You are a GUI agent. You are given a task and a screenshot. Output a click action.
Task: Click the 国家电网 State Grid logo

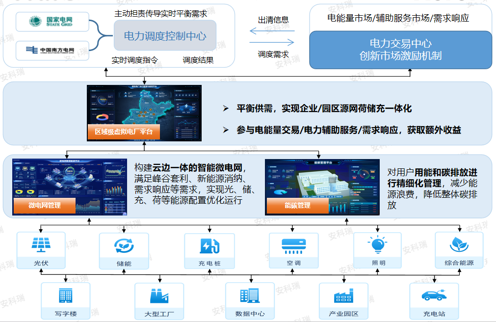pyautogui.click(x=52, y=22)
